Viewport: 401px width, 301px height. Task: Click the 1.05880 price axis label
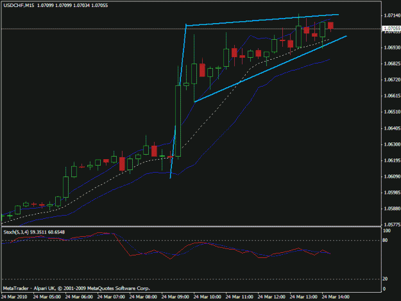click(392, 209)
